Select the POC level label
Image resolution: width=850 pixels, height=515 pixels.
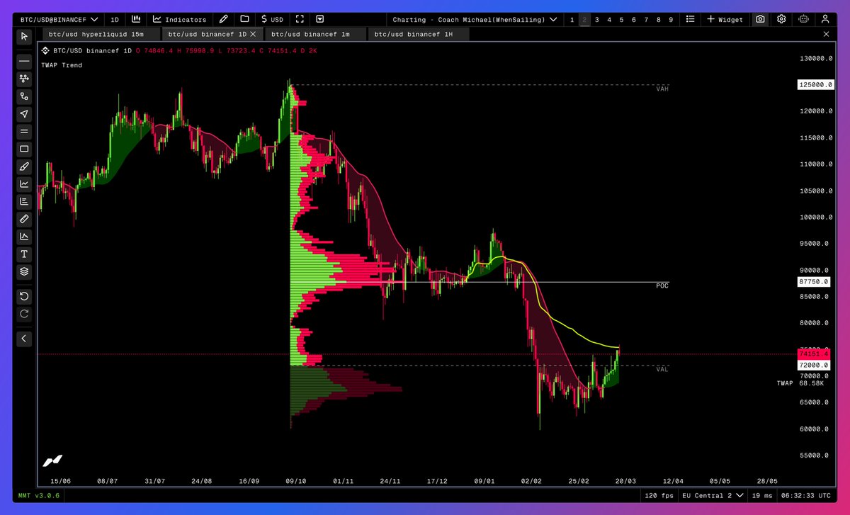click(662, 286)
